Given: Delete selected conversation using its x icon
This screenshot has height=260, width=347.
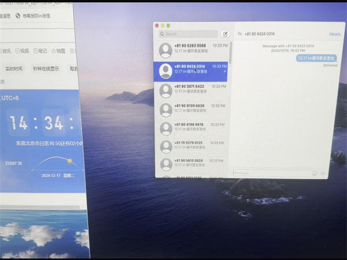Looking at the screenshot, I should (x=224, y=71).
